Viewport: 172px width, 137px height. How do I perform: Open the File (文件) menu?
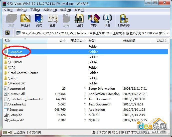click(8, 10)
